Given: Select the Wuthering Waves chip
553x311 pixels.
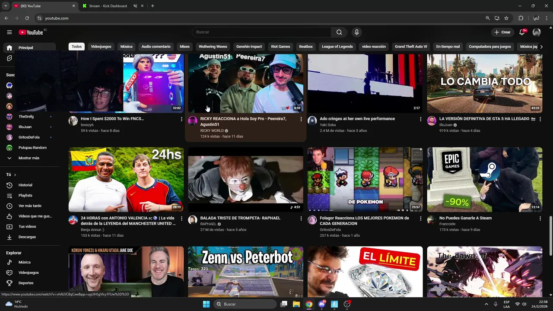Looking at the screenshot, I should pyautogui.click(x=213, y=47).
